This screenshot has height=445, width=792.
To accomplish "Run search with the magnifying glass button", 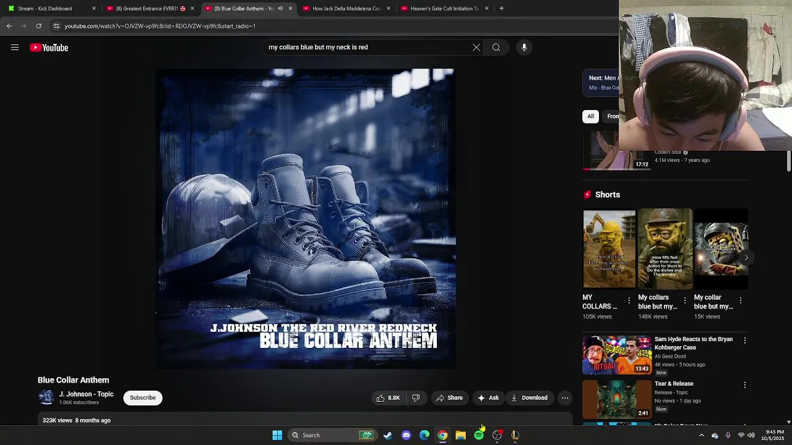I will tap(496, 48).
